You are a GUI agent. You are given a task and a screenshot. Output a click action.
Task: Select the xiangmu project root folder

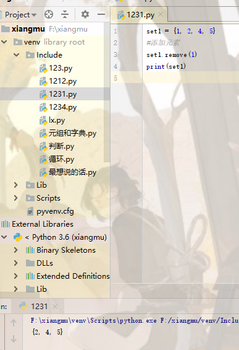[x=28, y=29]
